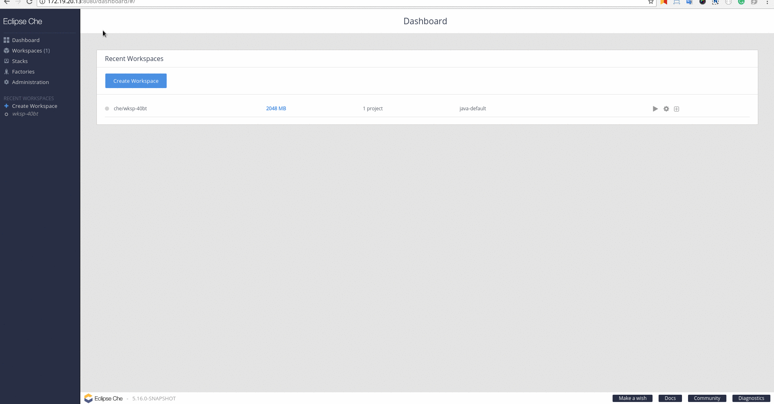Click the Factories icon in sidebar
This screenshot has height=404, width=774.
coord(6,72)
